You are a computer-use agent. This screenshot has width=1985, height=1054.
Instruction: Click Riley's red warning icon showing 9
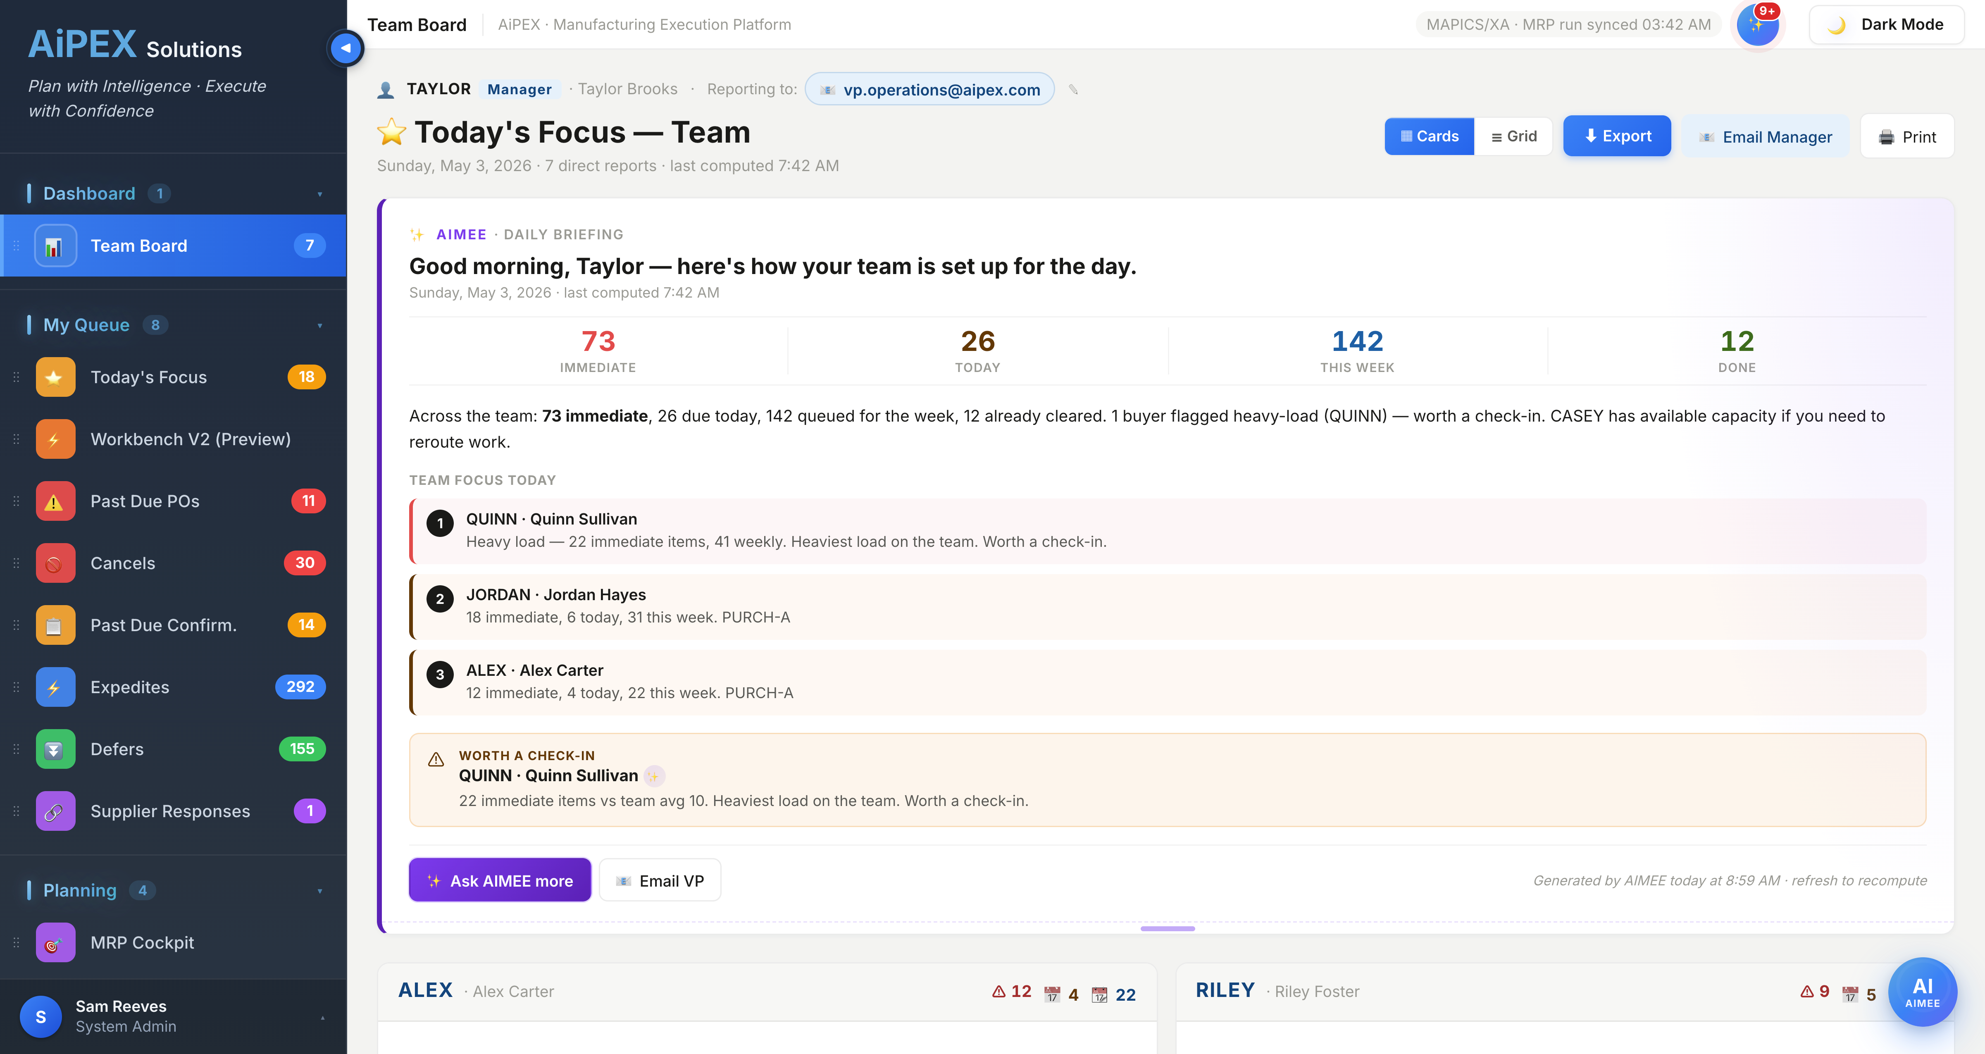(1807, 992)
